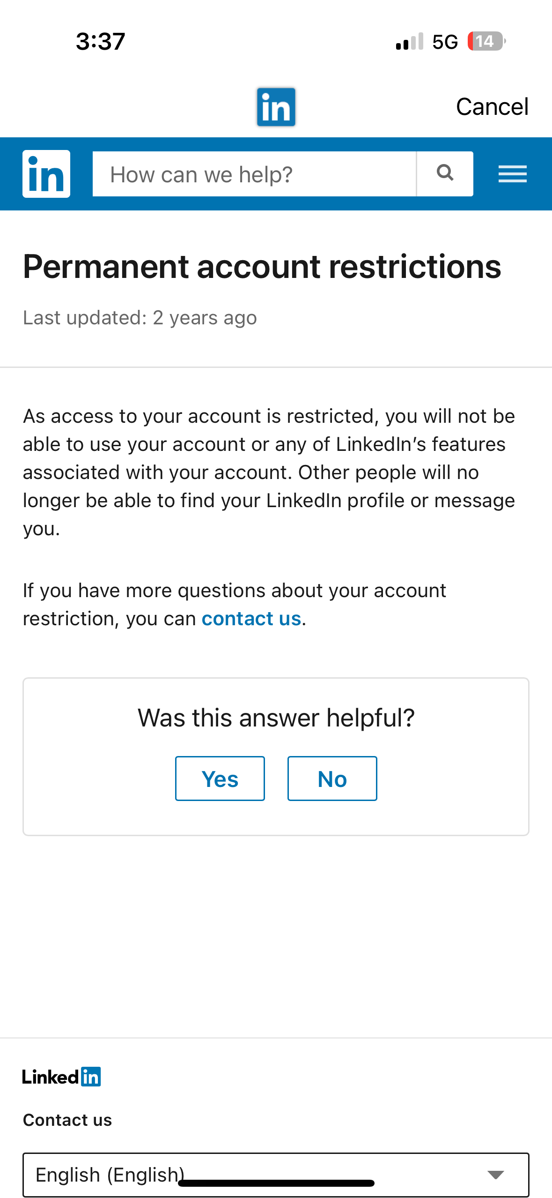Open the hamburger menu

tap(512, 174)
